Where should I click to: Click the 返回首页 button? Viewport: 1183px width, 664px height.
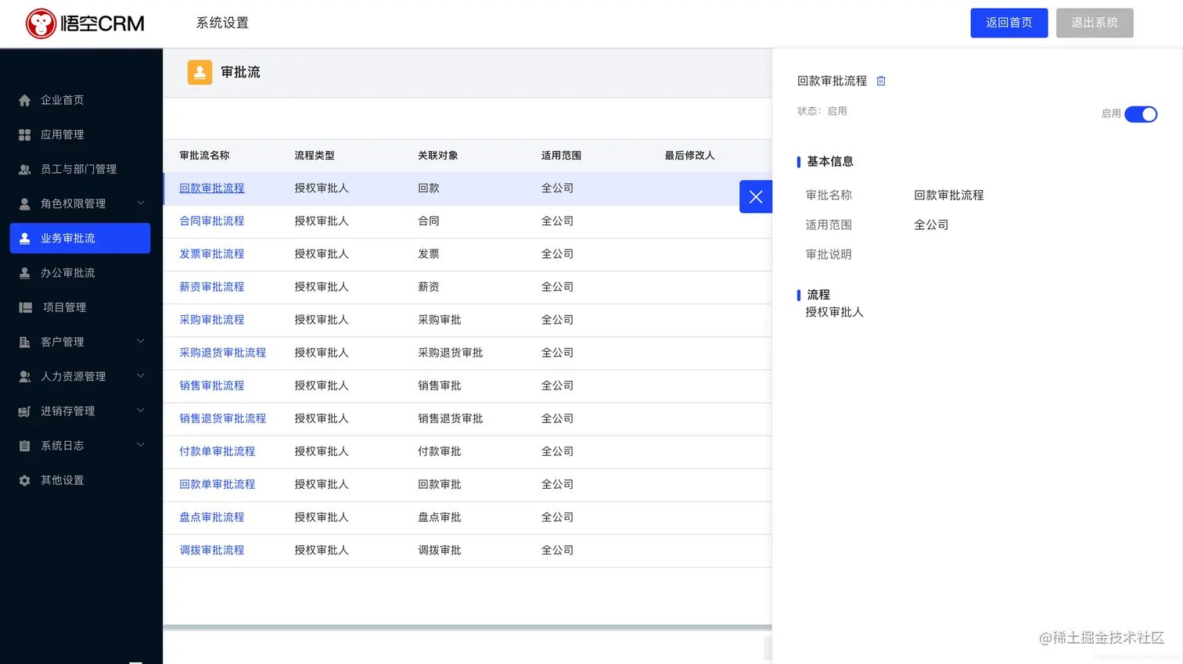tap(1009, 23)
